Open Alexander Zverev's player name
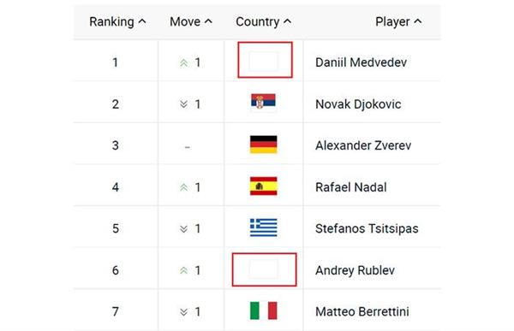The image size is (514, 331). (x=363, y=145)
